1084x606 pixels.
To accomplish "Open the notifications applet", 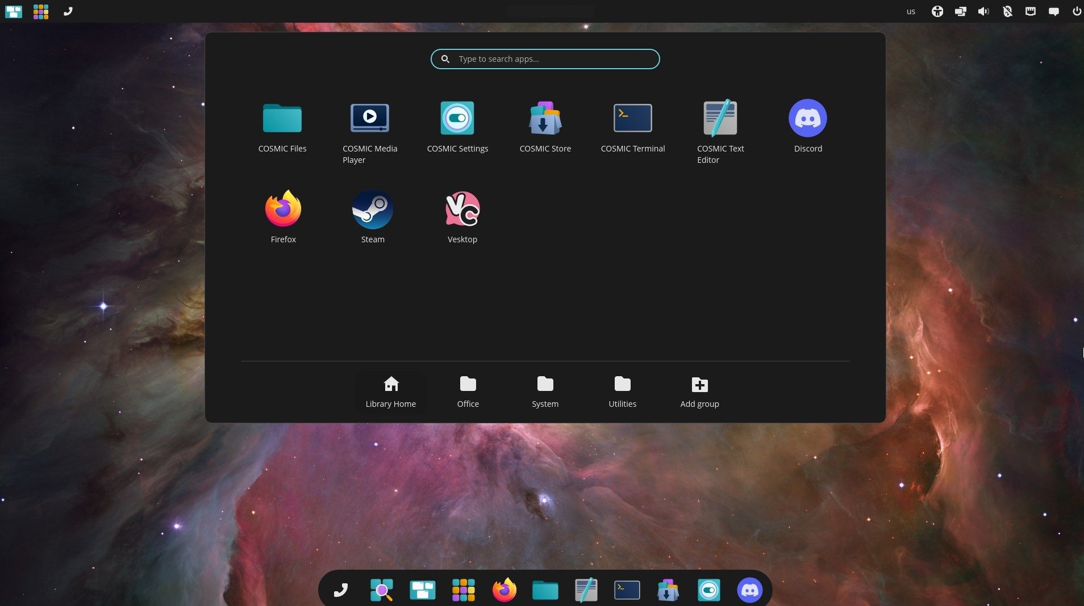I will [1053, 11].
